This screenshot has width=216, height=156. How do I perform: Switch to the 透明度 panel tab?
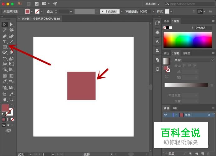coord(186,53)
